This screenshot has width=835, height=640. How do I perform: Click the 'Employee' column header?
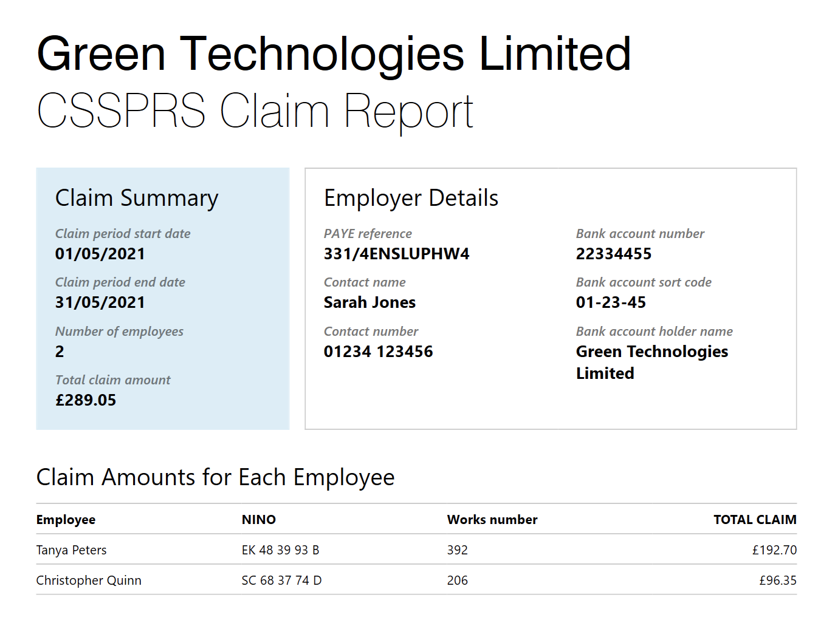pos(66,520)
